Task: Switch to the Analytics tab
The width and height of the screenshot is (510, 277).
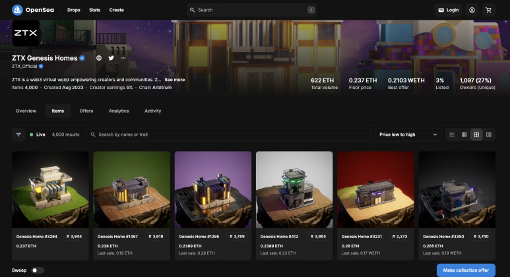Action: (119, 111)
